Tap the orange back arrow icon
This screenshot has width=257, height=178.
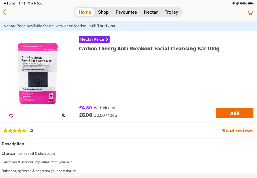[4, 12]
